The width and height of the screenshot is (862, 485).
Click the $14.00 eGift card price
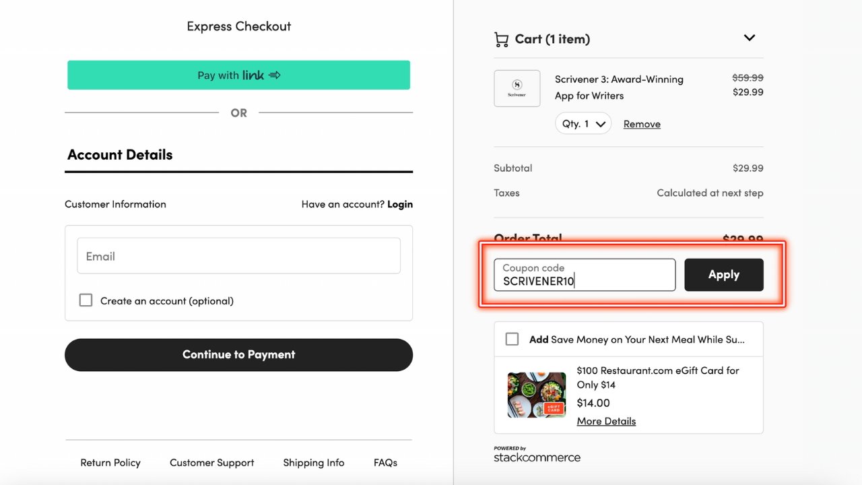[x=593, y=403]
